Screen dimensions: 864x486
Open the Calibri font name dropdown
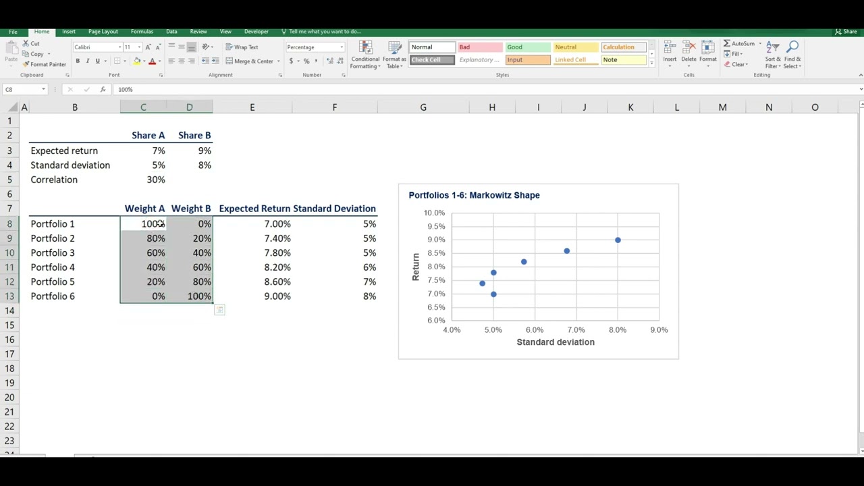click(x=119, y=47)
